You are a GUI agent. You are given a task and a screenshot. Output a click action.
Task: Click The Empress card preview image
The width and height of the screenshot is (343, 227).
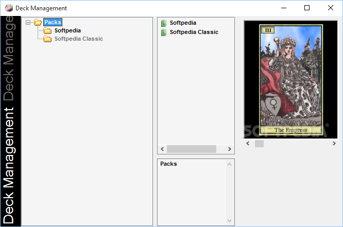click(x=290, y=80)
